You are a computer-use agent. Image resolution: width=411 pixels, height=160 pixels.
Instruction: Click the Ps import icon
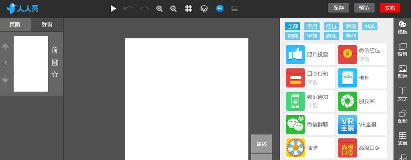pyautogui.click(x=220, y=9)
